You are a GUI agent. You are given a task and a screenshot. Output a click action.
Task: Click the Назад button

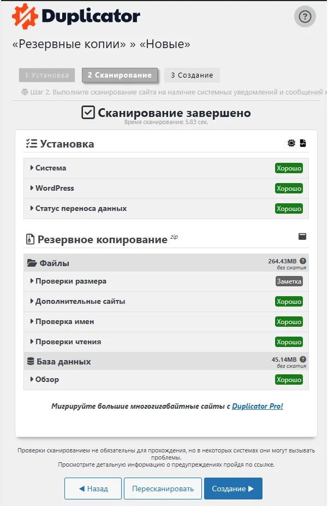pos(93,489)
